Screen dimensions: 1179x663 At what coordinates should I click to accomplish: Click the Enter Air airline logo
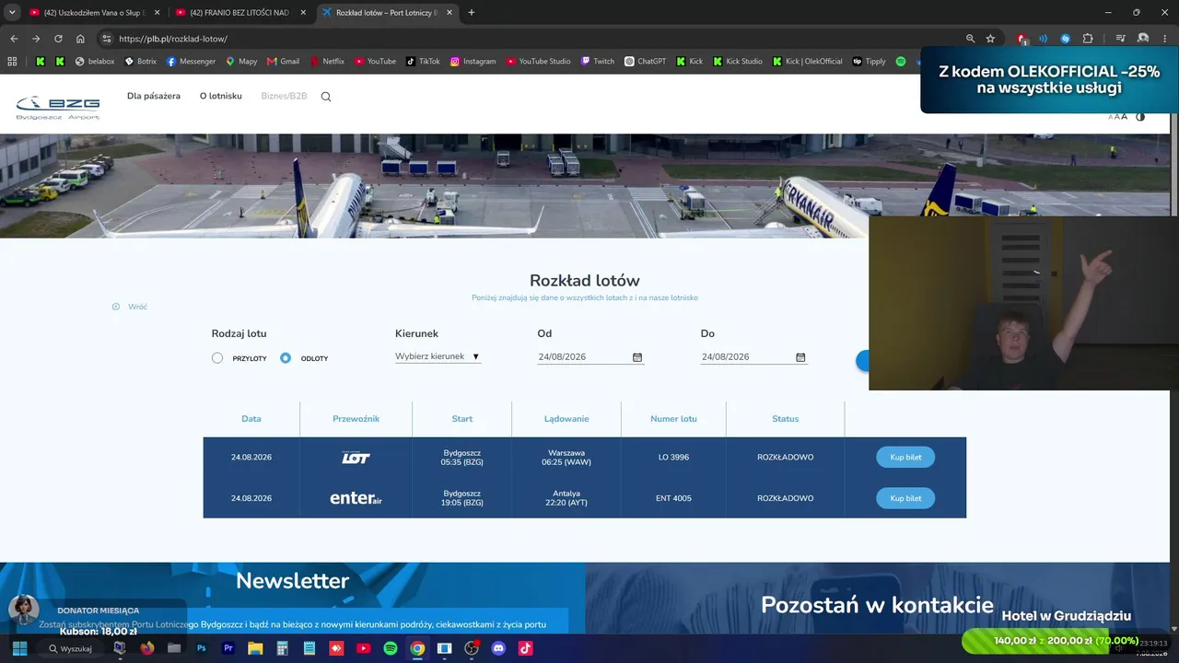pos(356,498)
